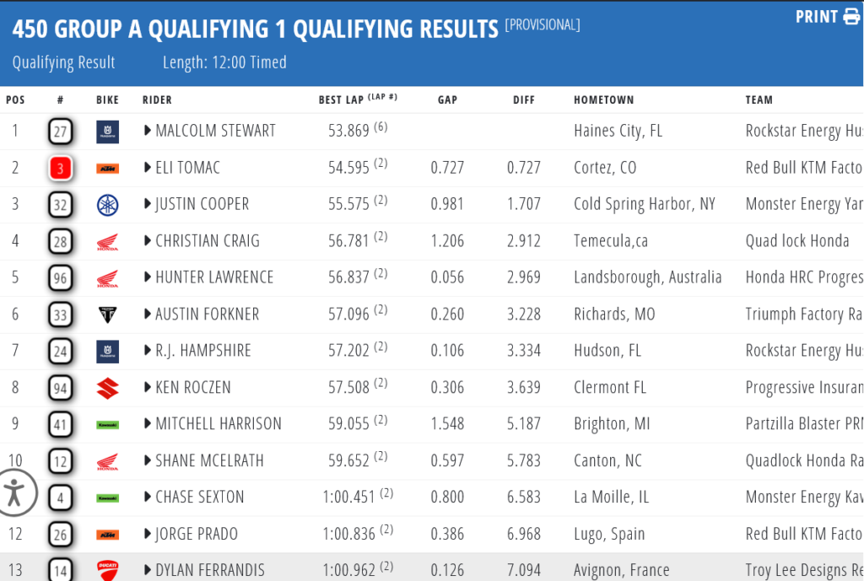Click Dylan Ferrandis's Ducati bike logo
864x581 pixels.
pyautogui.click(x=107, y=571)
